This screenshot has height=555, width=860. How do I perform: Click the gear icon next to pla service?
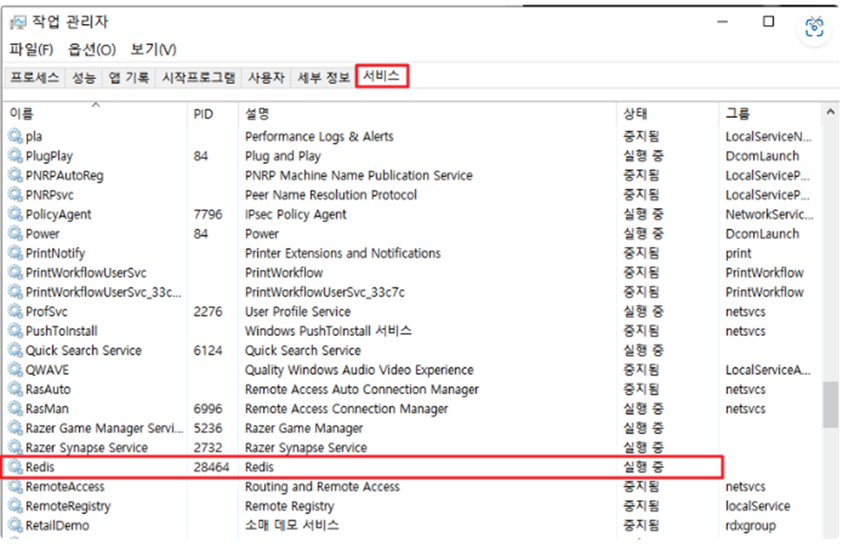[x=16, y=136]
